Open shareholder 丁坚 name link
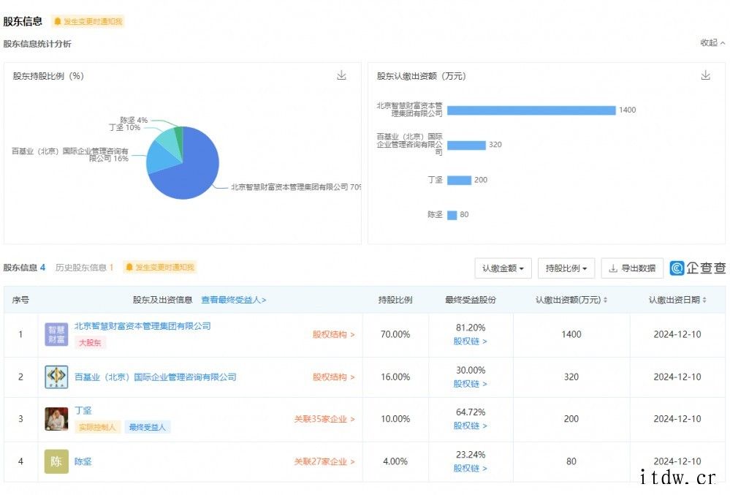 (83, 410)
